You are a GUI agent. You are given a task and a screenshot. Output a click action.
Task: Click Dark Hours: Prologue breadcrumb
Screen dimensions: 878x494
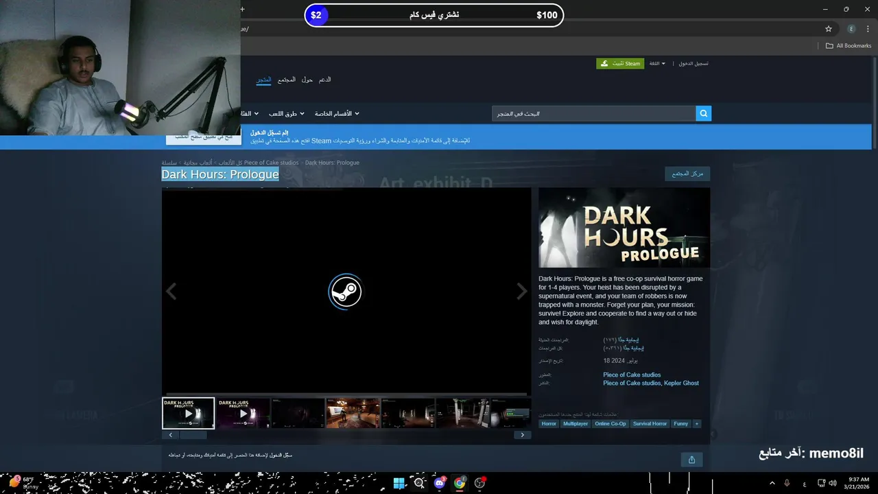[332, 163]
